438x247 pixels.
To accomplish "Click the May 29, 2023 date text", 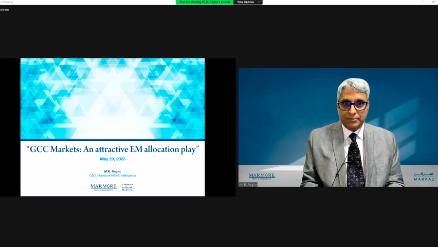I will click(112, 159).
